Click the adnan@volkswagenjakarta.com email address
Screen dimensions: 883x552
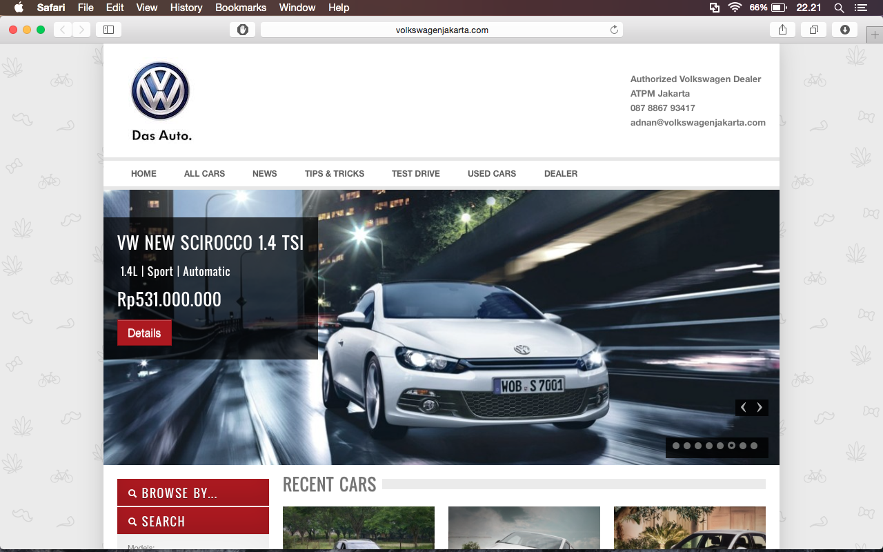pos(698,122)
